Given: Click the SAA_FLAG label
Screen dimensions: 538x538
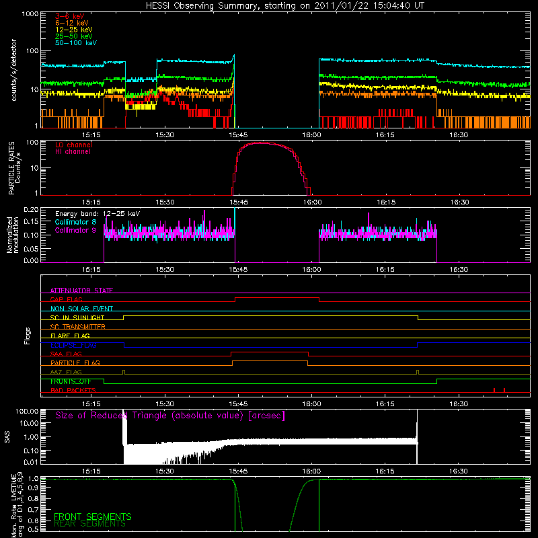Looking at the screenshot, I should click(x=66, y=354).
